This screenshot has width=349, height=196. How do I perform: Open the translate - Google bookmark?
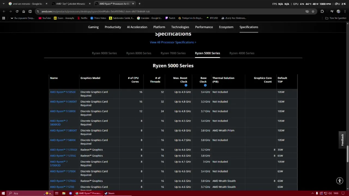click(149, 18)
